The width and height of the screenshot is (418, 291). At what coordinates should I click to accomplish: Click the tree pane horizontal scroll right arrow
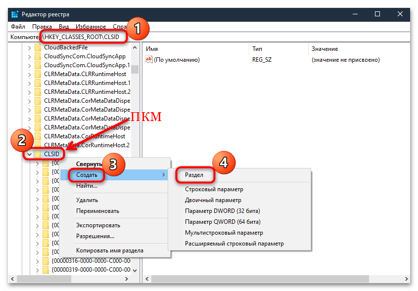point(127,279)
